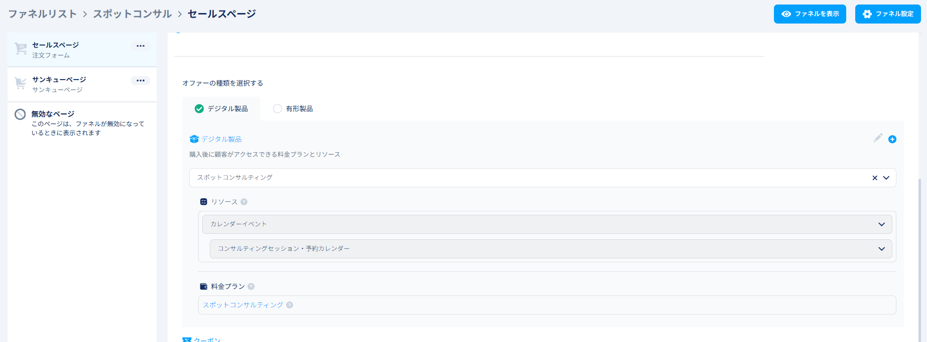
Task: Open ファネル設定 settings button
Action: (887, 14)
